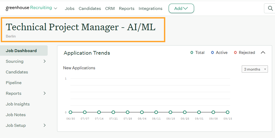Navigate to Integrations
This screenshot has width=275, height=138.
[x=150, y=9]
